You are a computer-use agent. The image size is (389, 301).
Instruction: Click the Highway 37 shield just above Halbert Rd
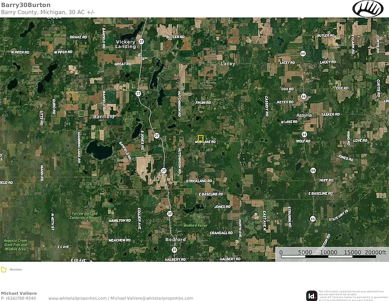tap(174, 250)
